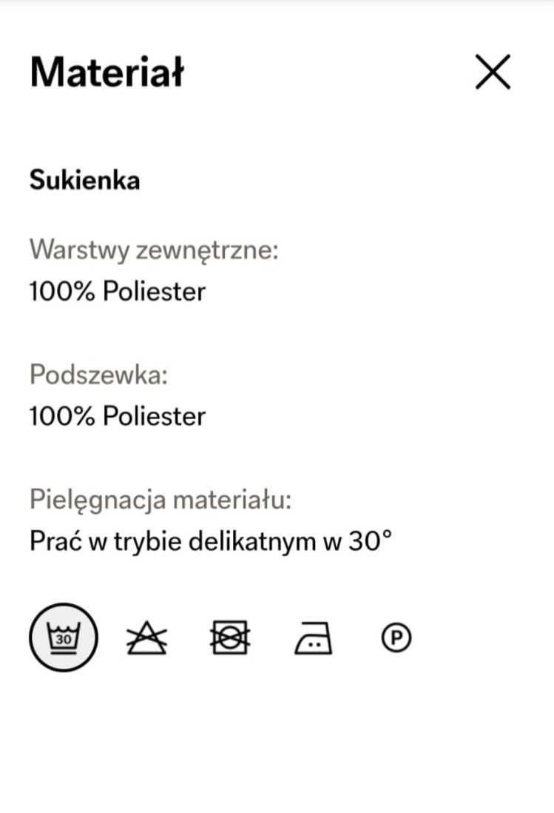This screenshot has width=554, height=813.
Task: Select 100% Poliester under Podszewka
Action: (118, 416)
